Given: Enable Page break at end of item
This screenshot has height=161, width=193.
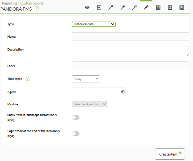Looking at the screenshot, I should pyautogui.click(x=76, y=134).
